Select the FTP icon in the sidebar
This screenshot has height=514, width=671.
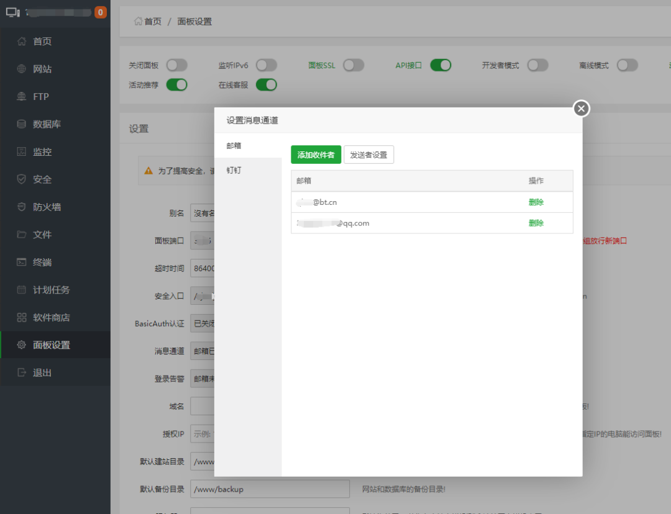click(x=22, y=97)
